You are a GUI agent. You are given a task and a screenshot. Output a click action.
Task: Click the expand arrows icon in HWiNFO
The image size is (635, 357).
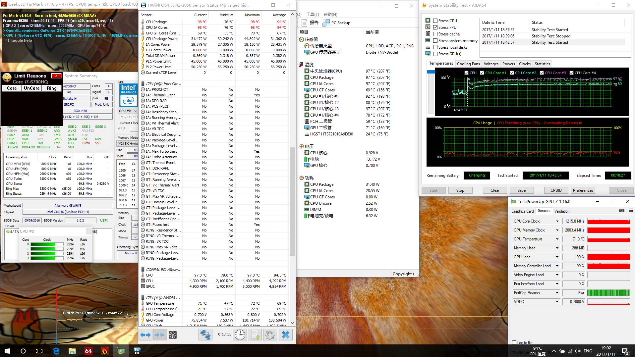(x=145, y=335)
